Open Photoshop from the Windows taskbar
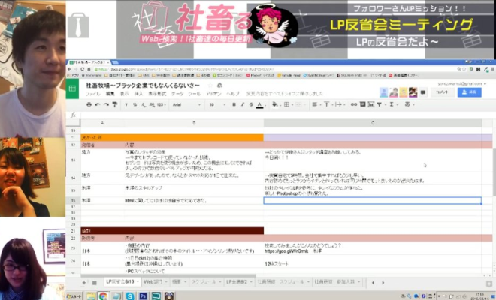The height and width of the screenshot is (300, 496). 143,295
